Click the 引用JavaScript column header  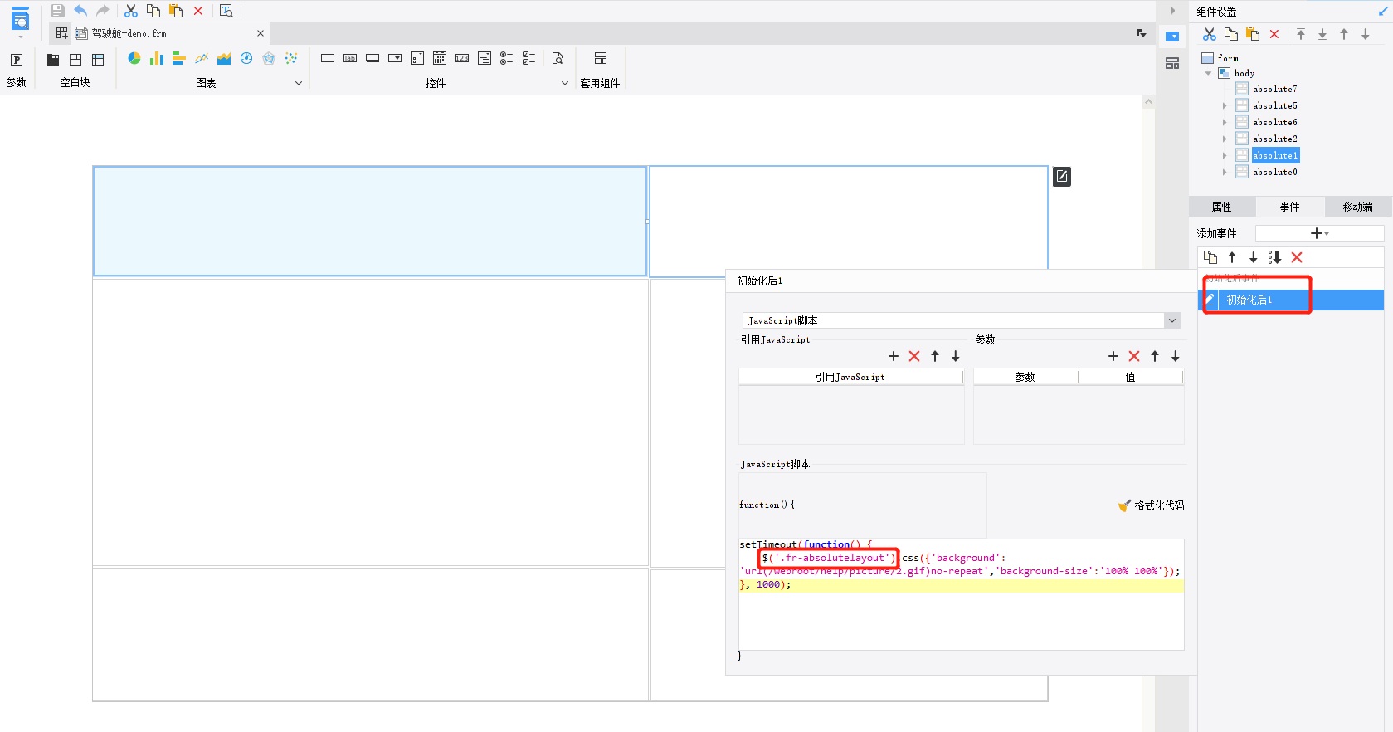tap(850, 377)
